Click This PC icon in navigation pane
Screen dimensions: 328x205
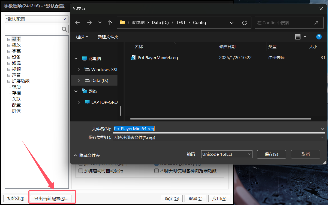pyautogui.click(x=85, y=59)
